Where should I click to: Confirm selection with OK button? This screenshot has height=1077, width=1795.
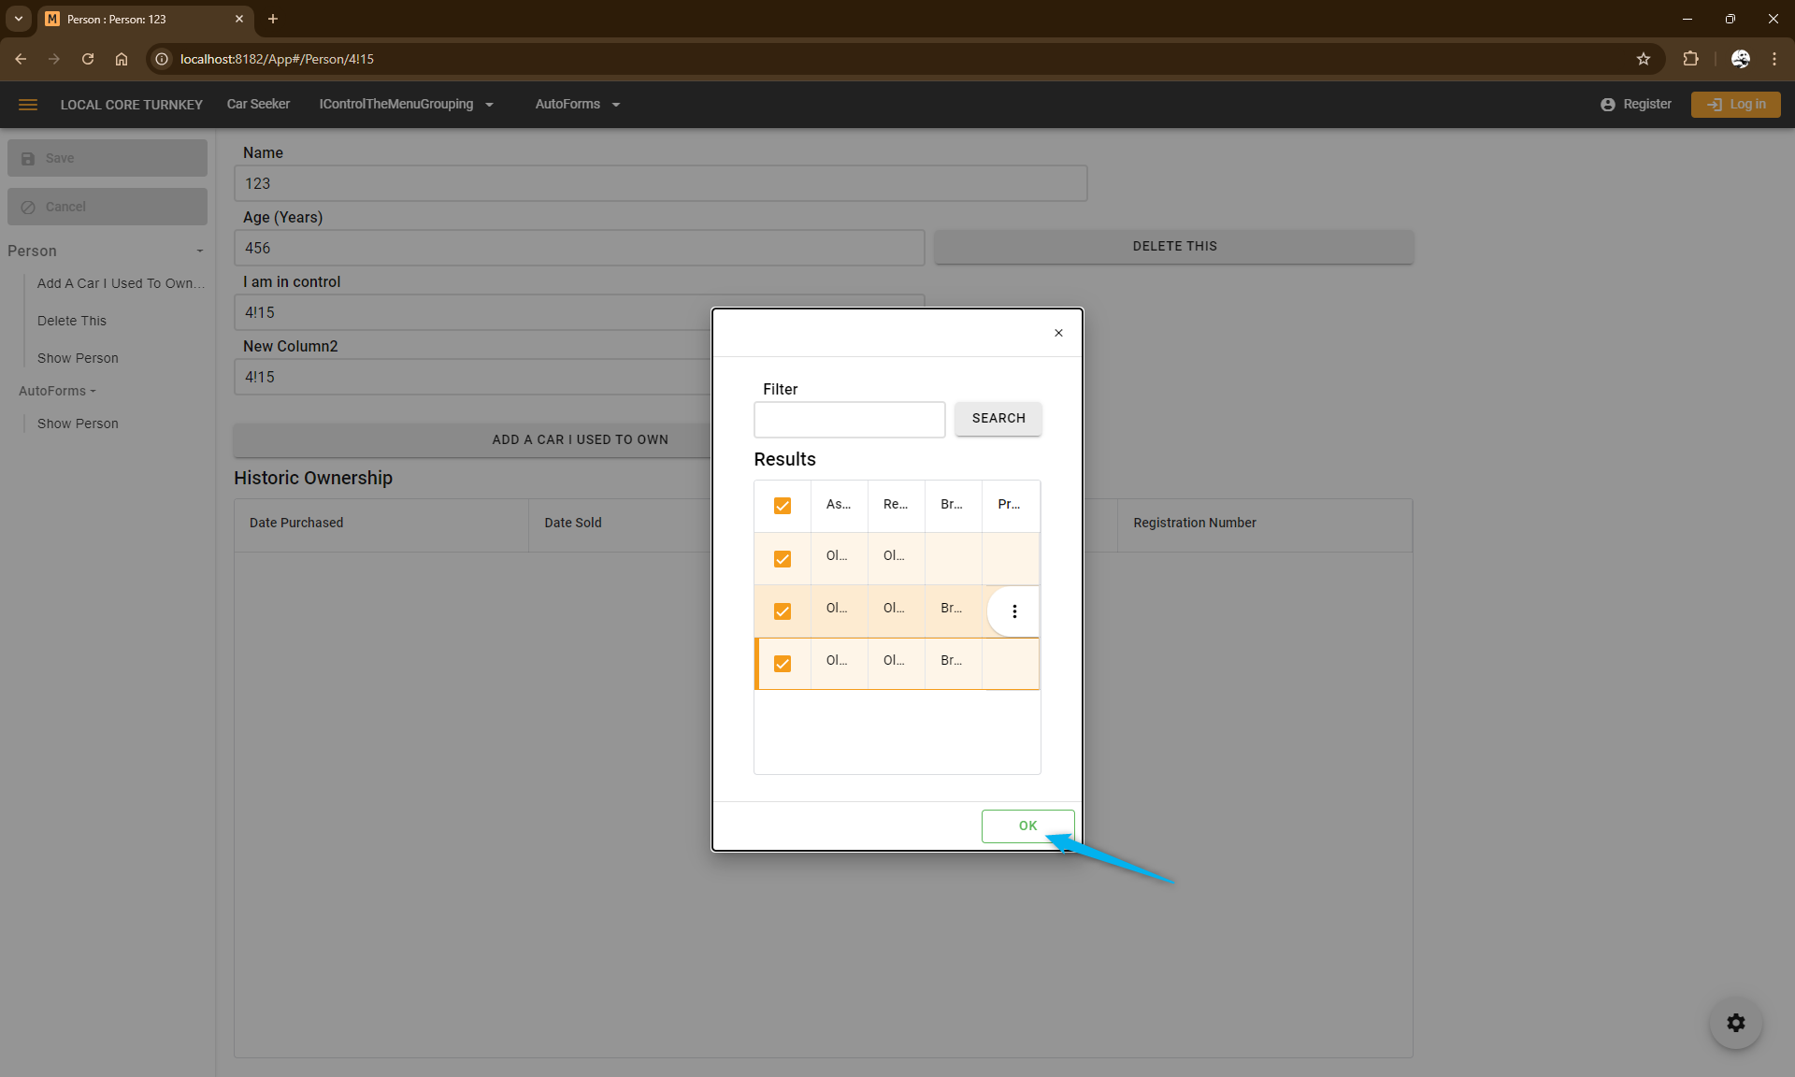coord(1027,826)
